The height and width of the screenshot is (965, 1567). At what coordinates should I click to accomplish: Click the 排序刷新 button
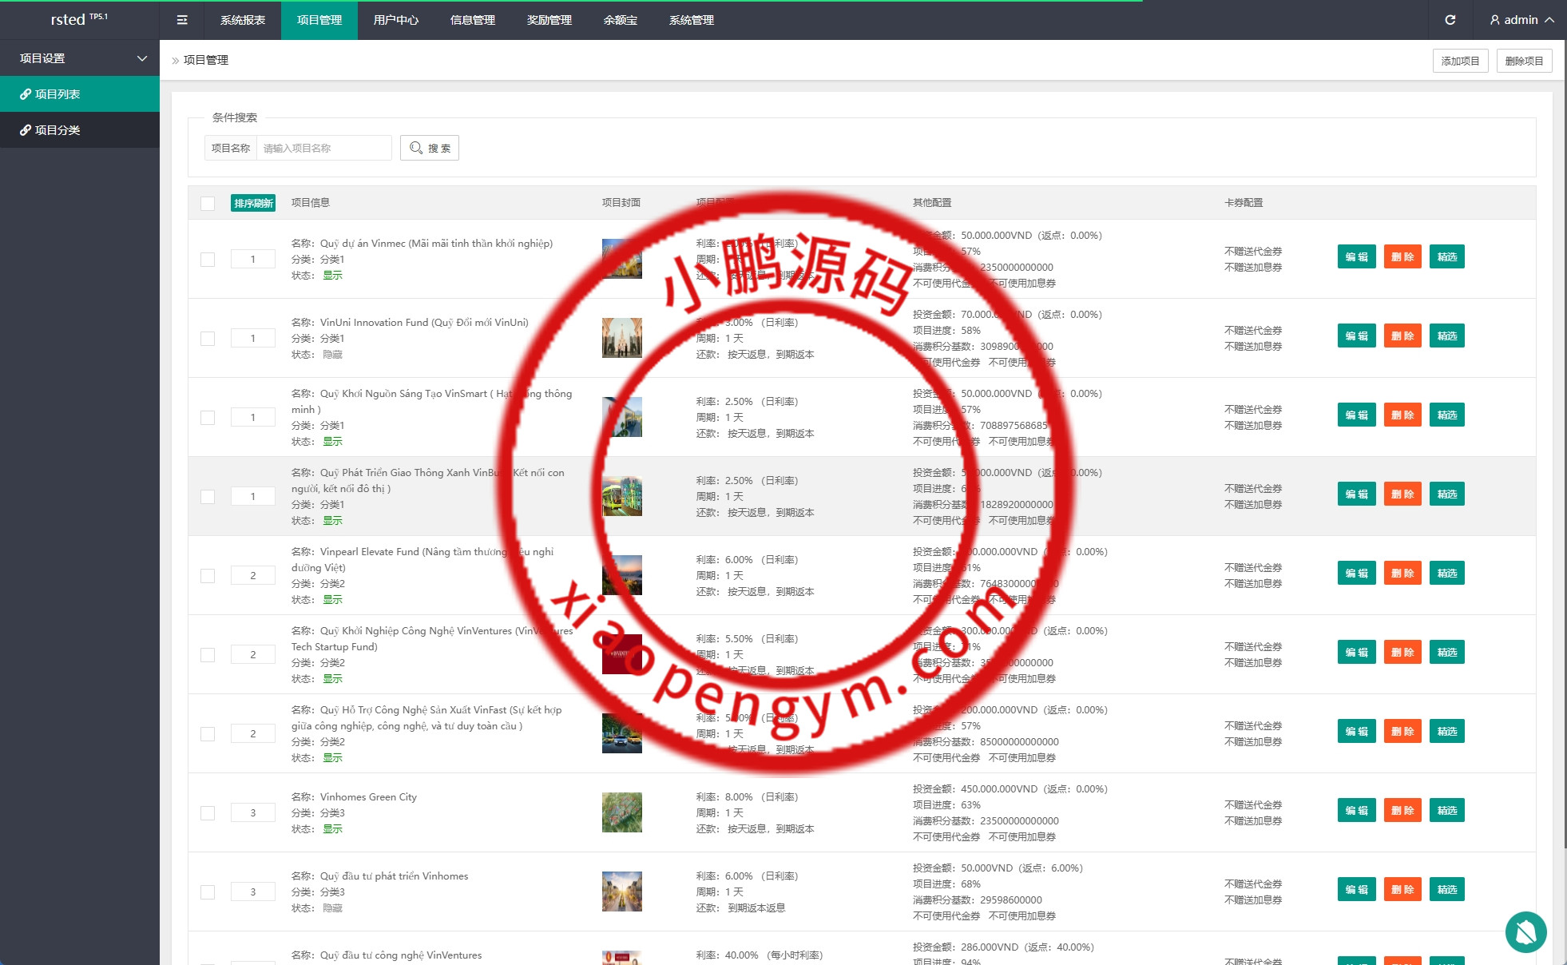[253, 203]
